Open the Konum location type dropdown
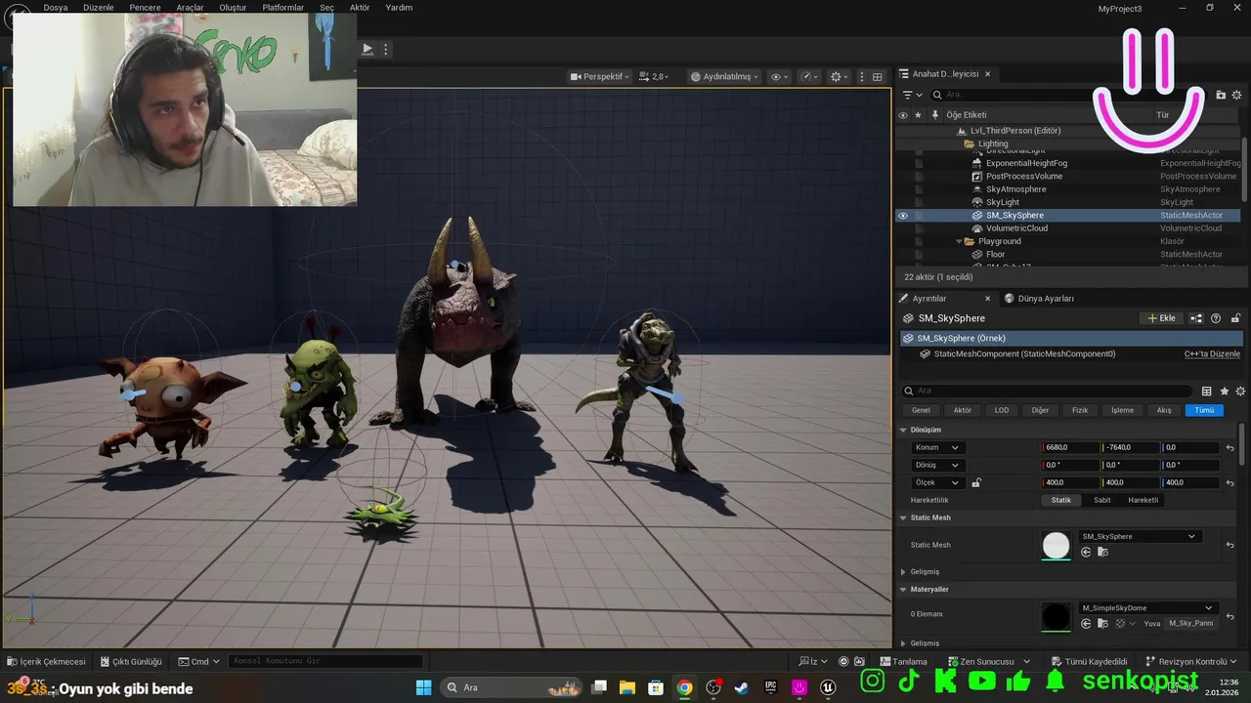 [x=937, y=448]
